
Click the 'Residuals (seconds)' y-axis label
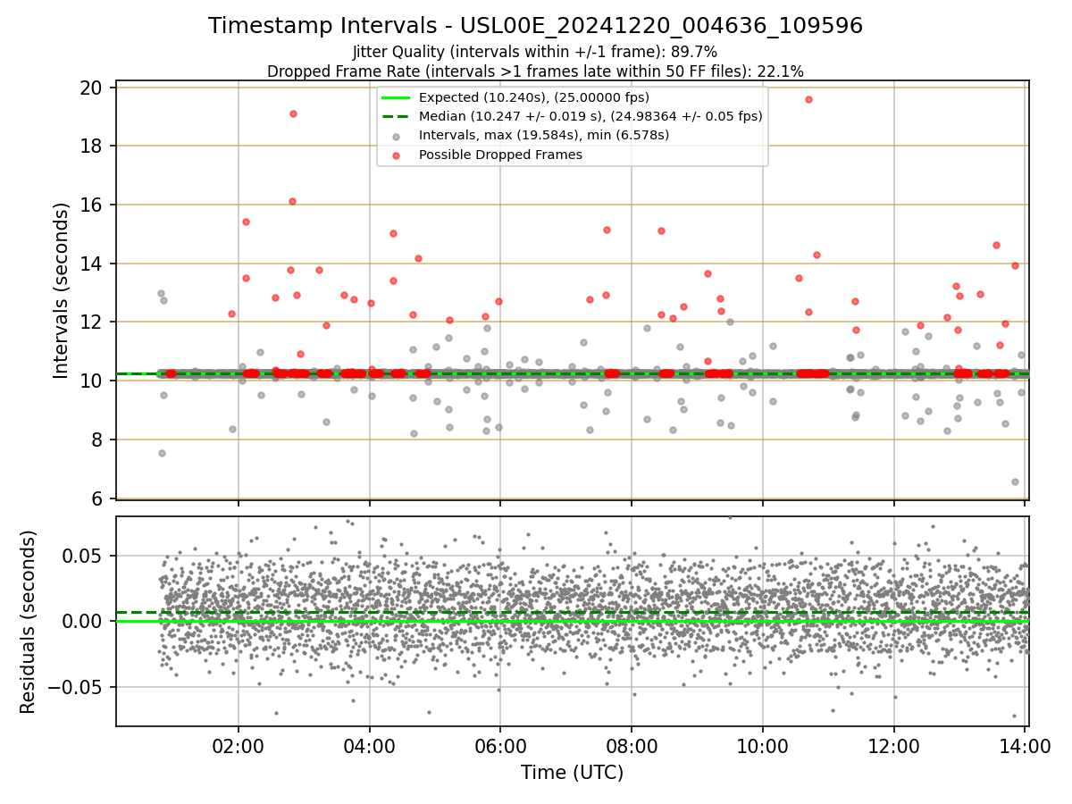[29, 622]
